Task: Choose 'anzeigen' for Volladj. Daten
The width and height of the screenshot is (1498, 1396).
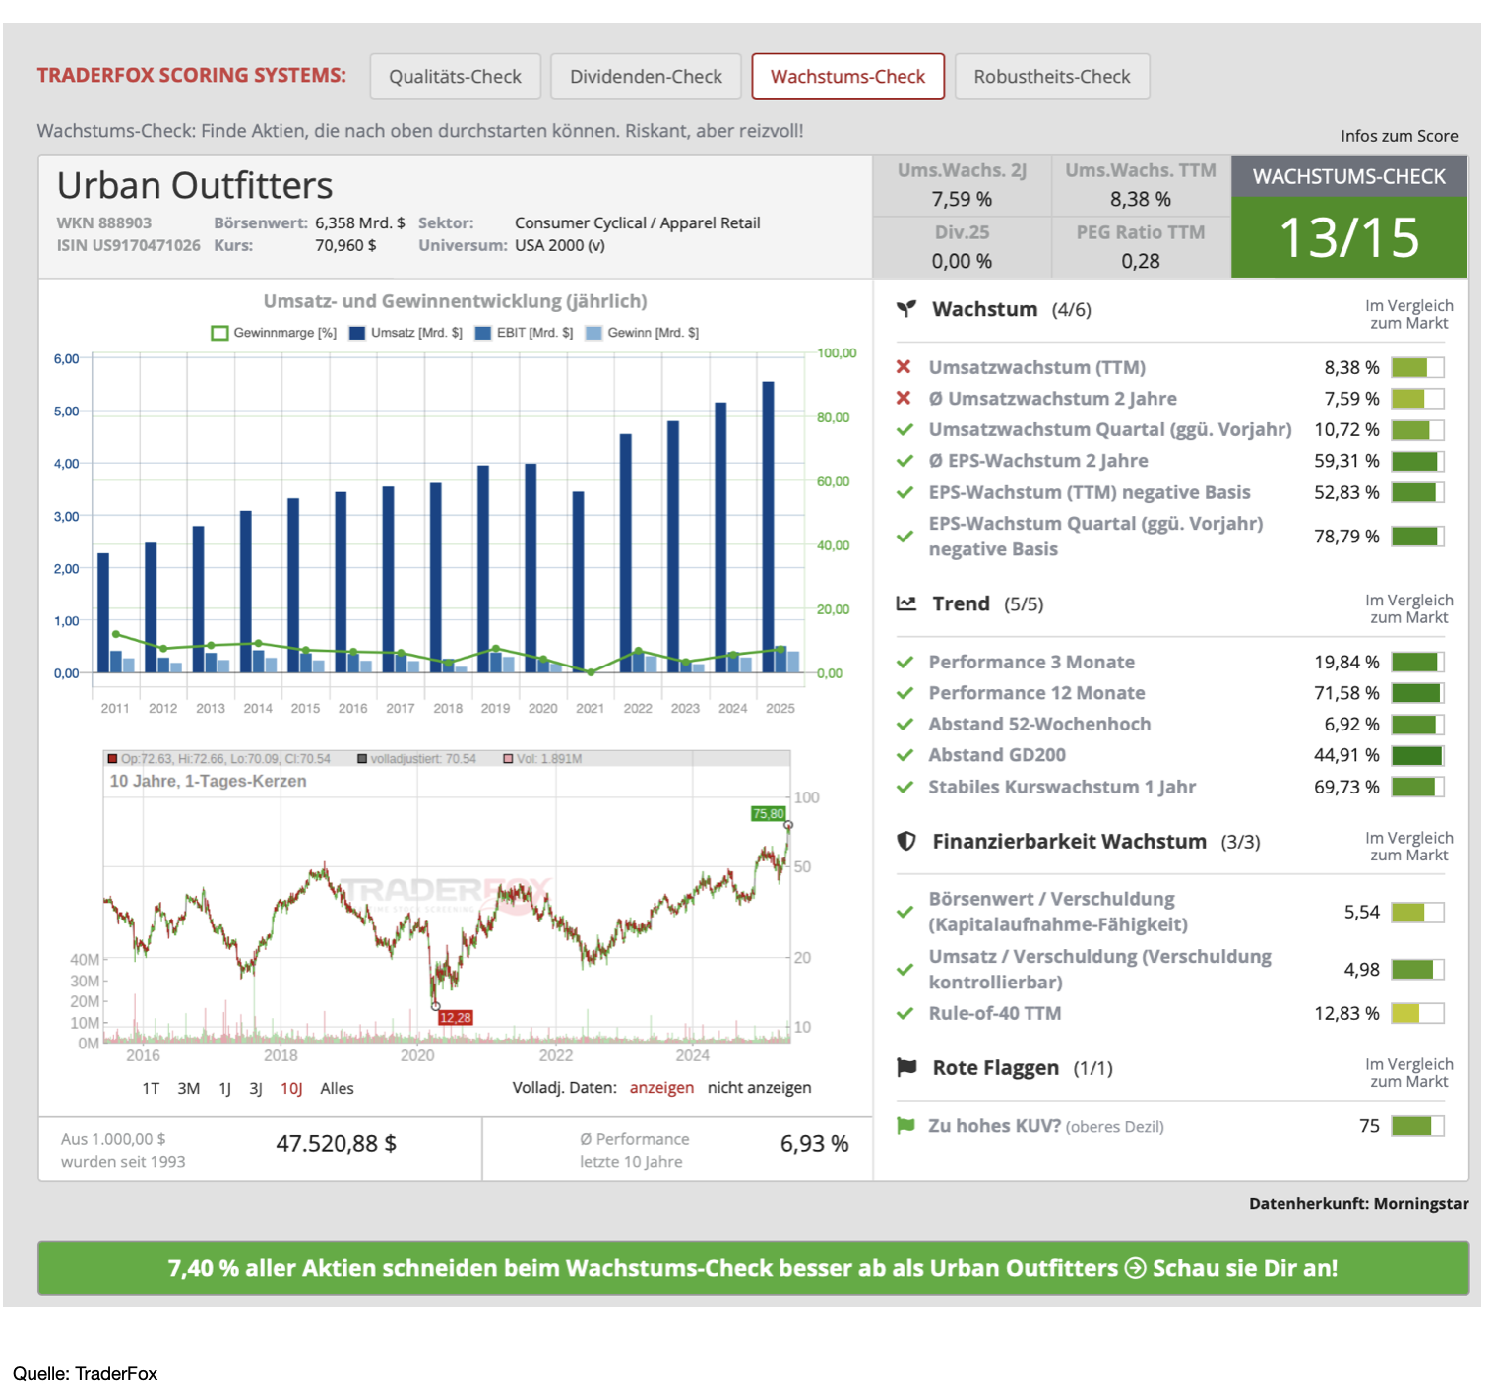Action: [x=661, y=1087]
